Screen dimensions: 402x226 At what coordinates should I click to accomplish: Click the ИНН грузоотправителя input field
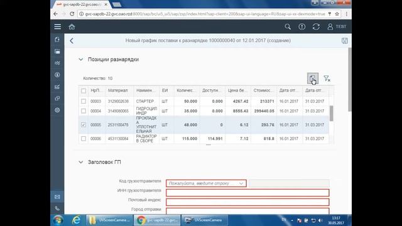[x=247, y=193]
